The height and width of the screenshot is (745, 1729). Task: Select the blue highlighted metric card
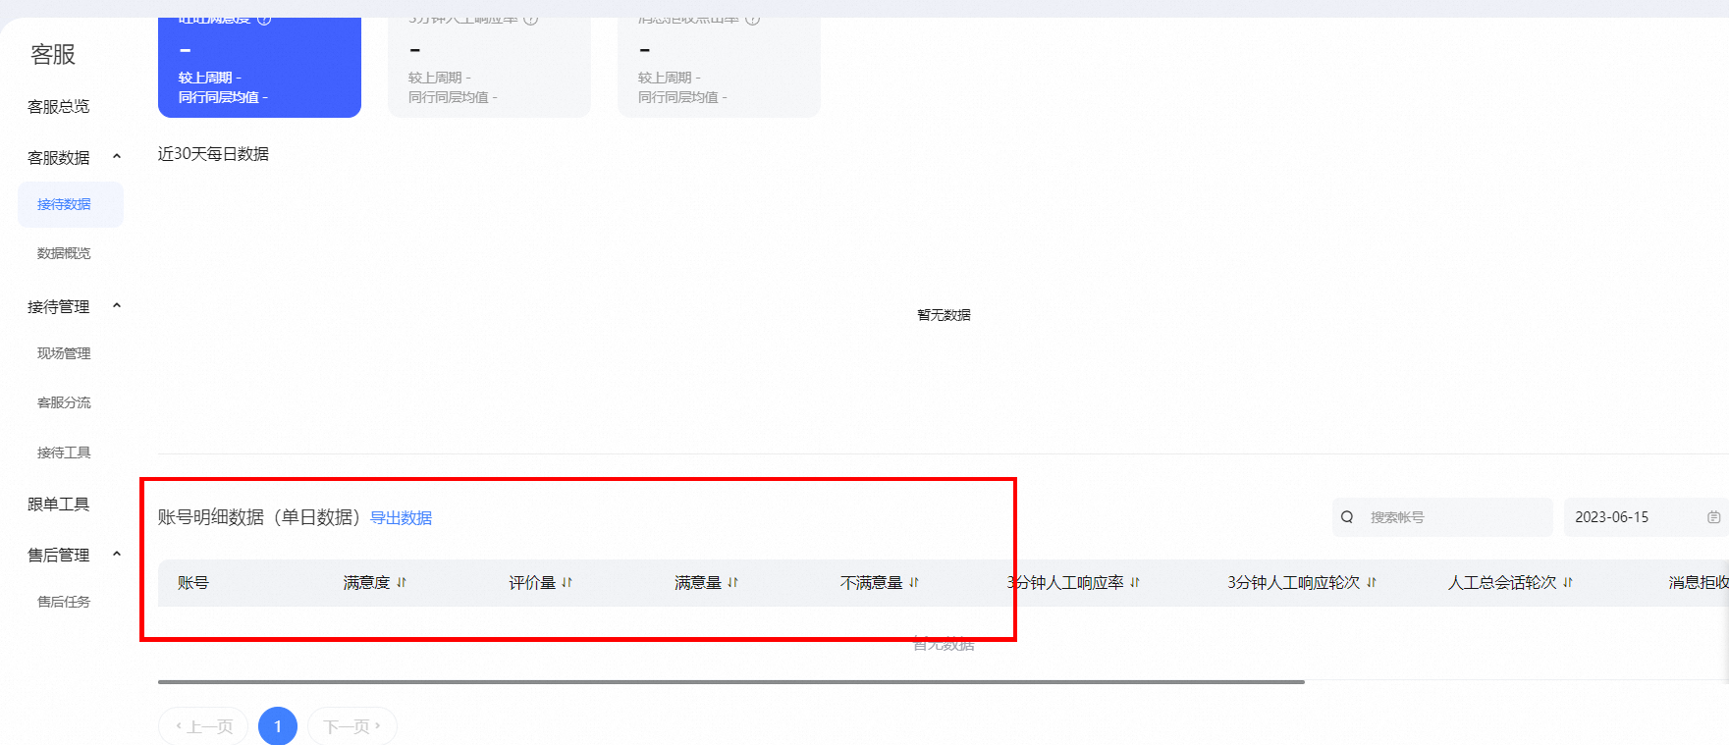pos(259,68)
